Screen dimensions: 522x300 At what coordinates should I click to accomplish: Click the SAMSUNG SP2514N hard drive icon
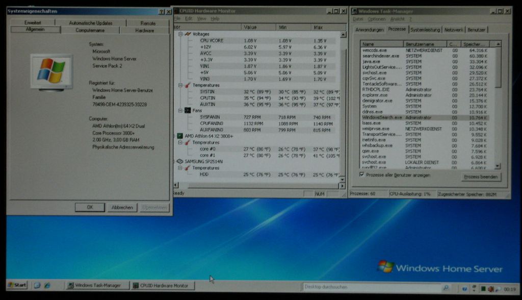coord(180,161)
